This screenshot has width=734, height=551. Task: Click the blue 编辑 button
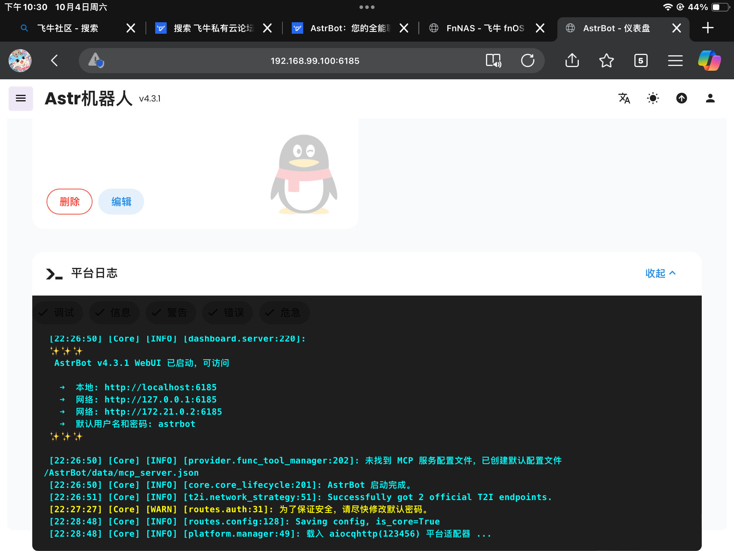point(121,202)
